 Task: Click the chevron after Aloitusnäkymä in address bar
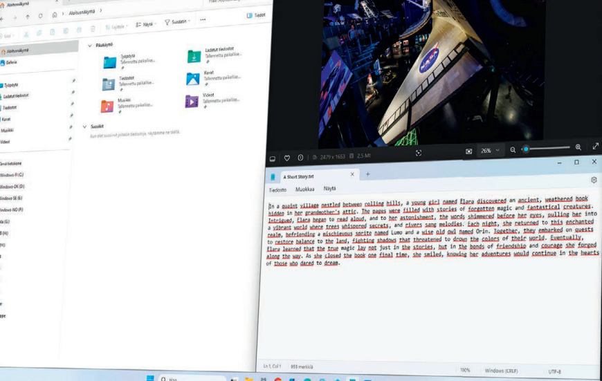[101, 10]
